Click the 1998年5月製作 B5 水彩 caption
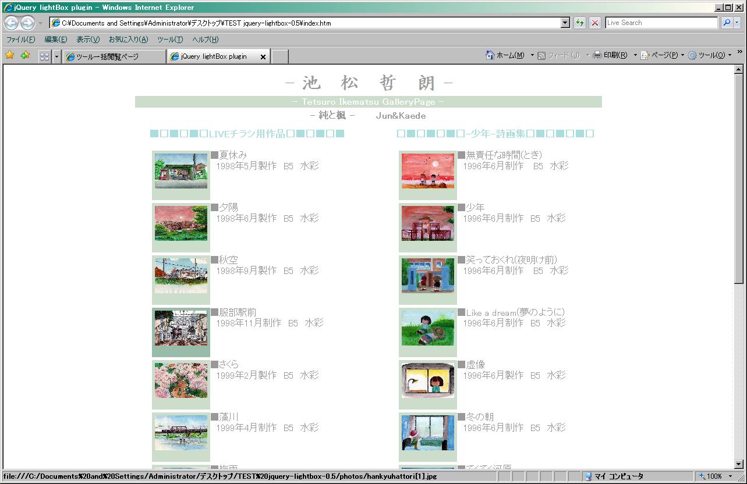The image size is (747, 484). point(268,166)
